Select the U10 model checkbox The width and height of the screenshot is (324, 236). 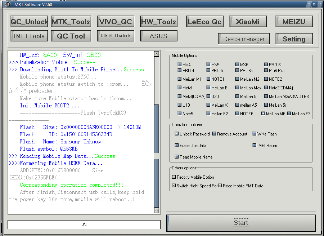180,105
